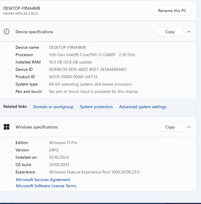Image resolution: width=201 pixels, height=204 pixels.
Task: Select the Device ID value 6D918C50-EE01-46D2-B5E7-3E3AAE894451
Action: point(88,69)
